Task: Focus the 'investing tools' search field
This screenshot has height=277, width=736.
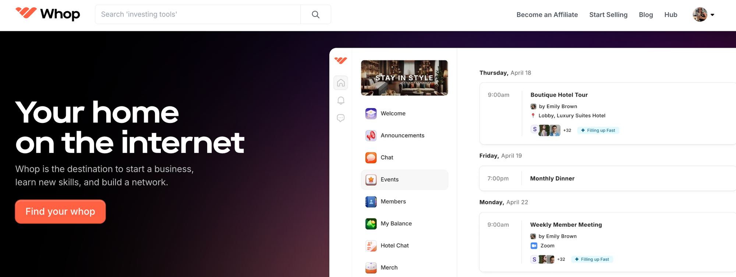Action: (198, 14)
